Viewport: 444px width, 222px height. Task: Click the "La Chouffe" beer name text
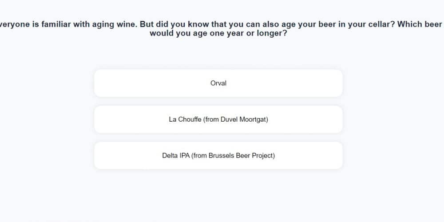185,119
